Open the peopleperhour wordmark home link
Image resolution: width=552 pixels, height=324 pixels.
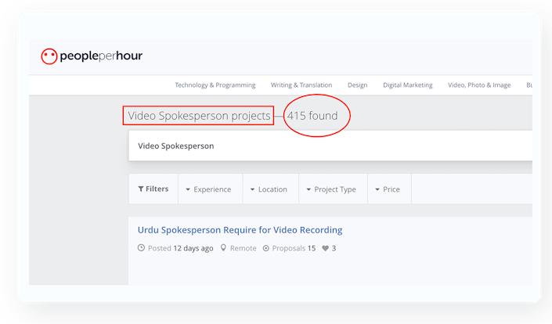coord(101,56)
